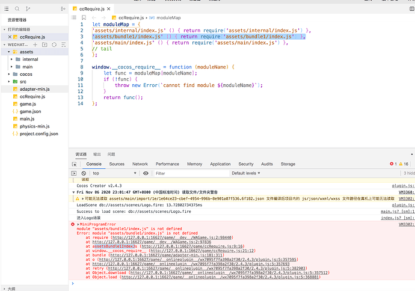The width and height of the screenshot is (415, 291).
Task: Click the split editor icon
Action: pyautogui.click(x=412, y=9)
